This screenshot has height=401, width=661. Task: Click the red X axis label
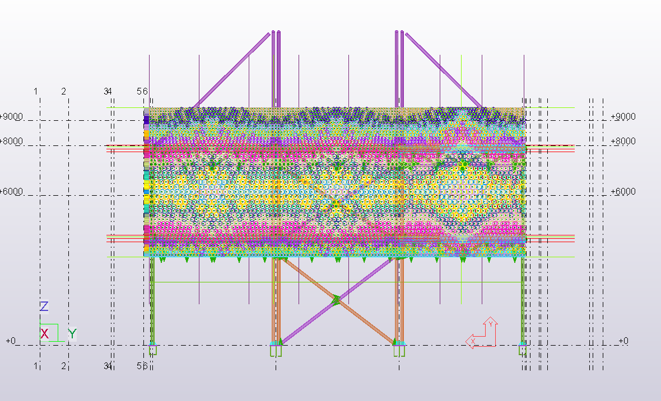[44, 334]
